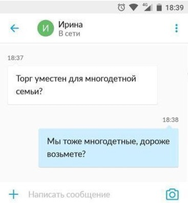188x203 pixels.
Task: Tap the plus attachment icon
Action: pyautogui.click(x=14, y=194)
